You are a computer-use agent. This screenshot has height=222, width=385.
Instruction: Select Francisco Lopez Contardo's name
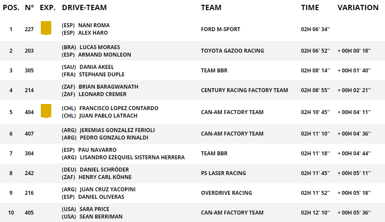[118, 108]
